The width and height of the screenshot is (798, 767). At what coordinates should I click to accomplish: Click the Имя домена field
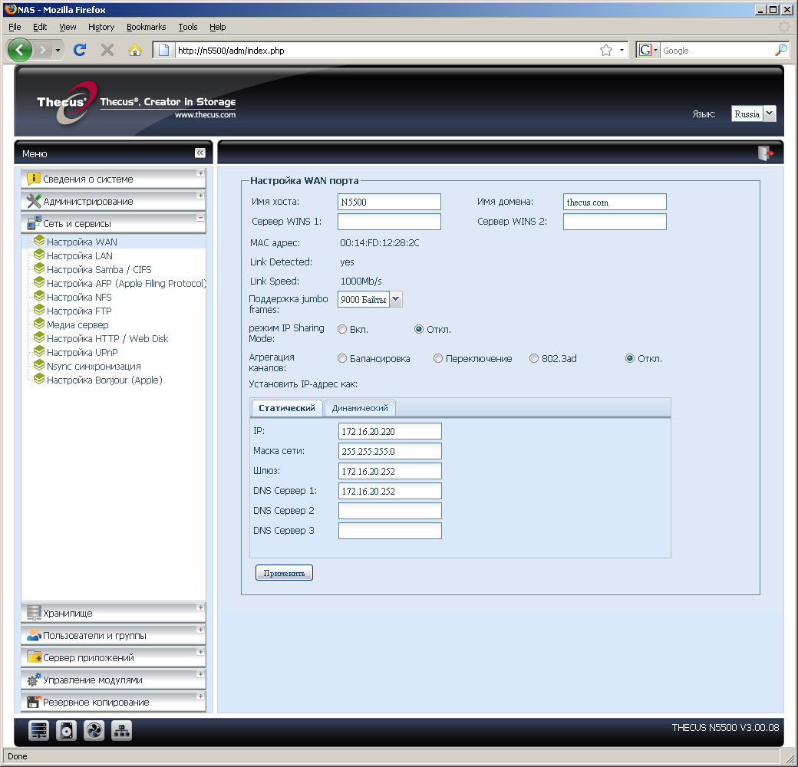point(615,202)
